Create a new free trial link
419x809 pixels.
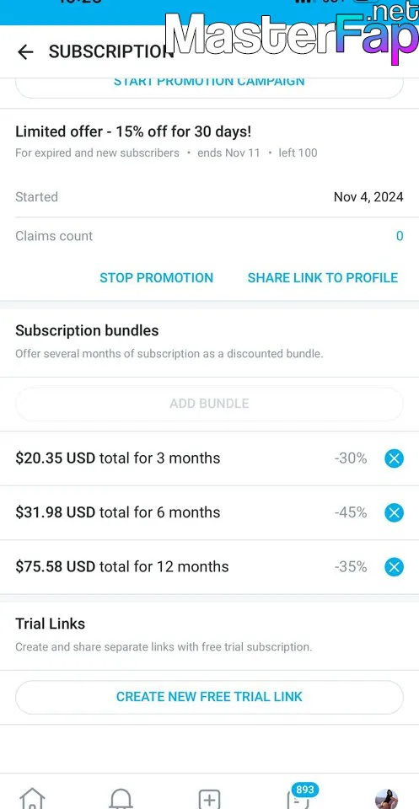click(x=209, y=697)
